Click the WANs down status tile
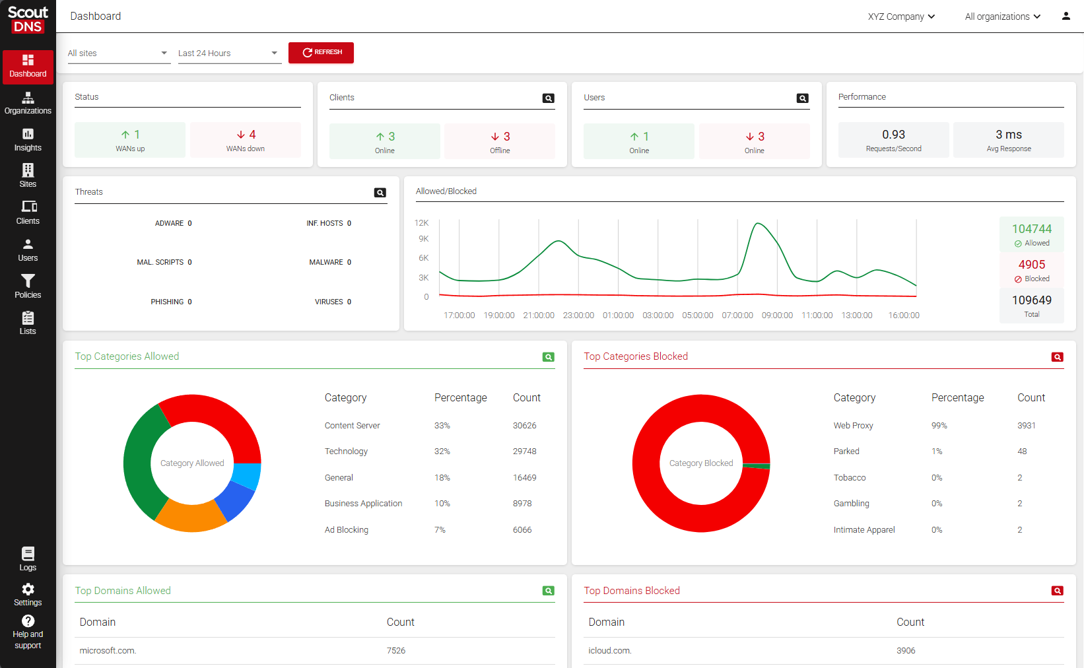 (246, 140)
